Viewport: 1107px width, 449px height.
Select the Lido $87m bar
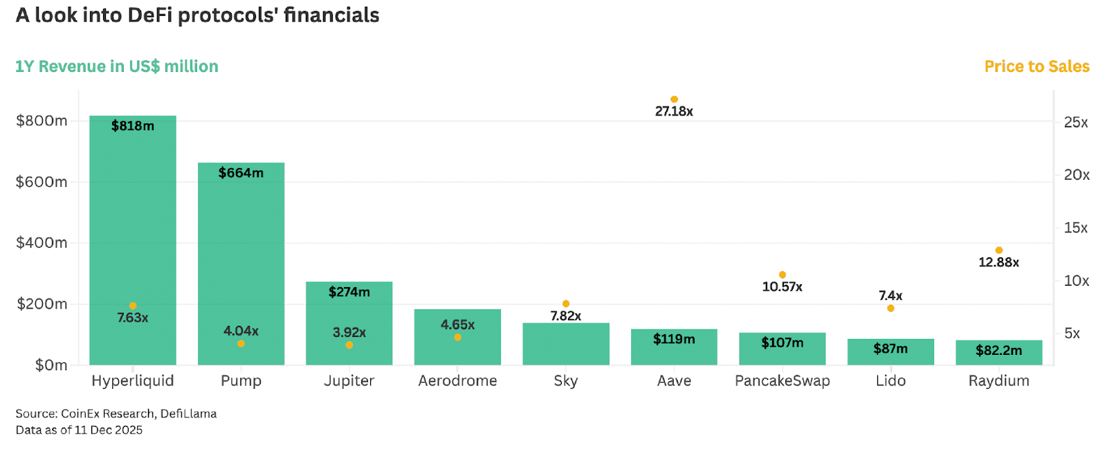coord(890,351)
